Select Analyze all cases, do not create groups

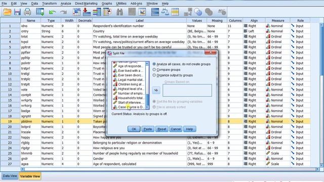[x=181, y=64]
